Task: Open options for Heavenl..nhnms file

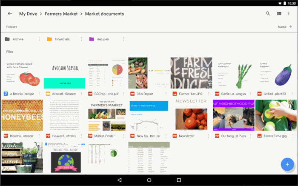Action: tap(81, 136)
